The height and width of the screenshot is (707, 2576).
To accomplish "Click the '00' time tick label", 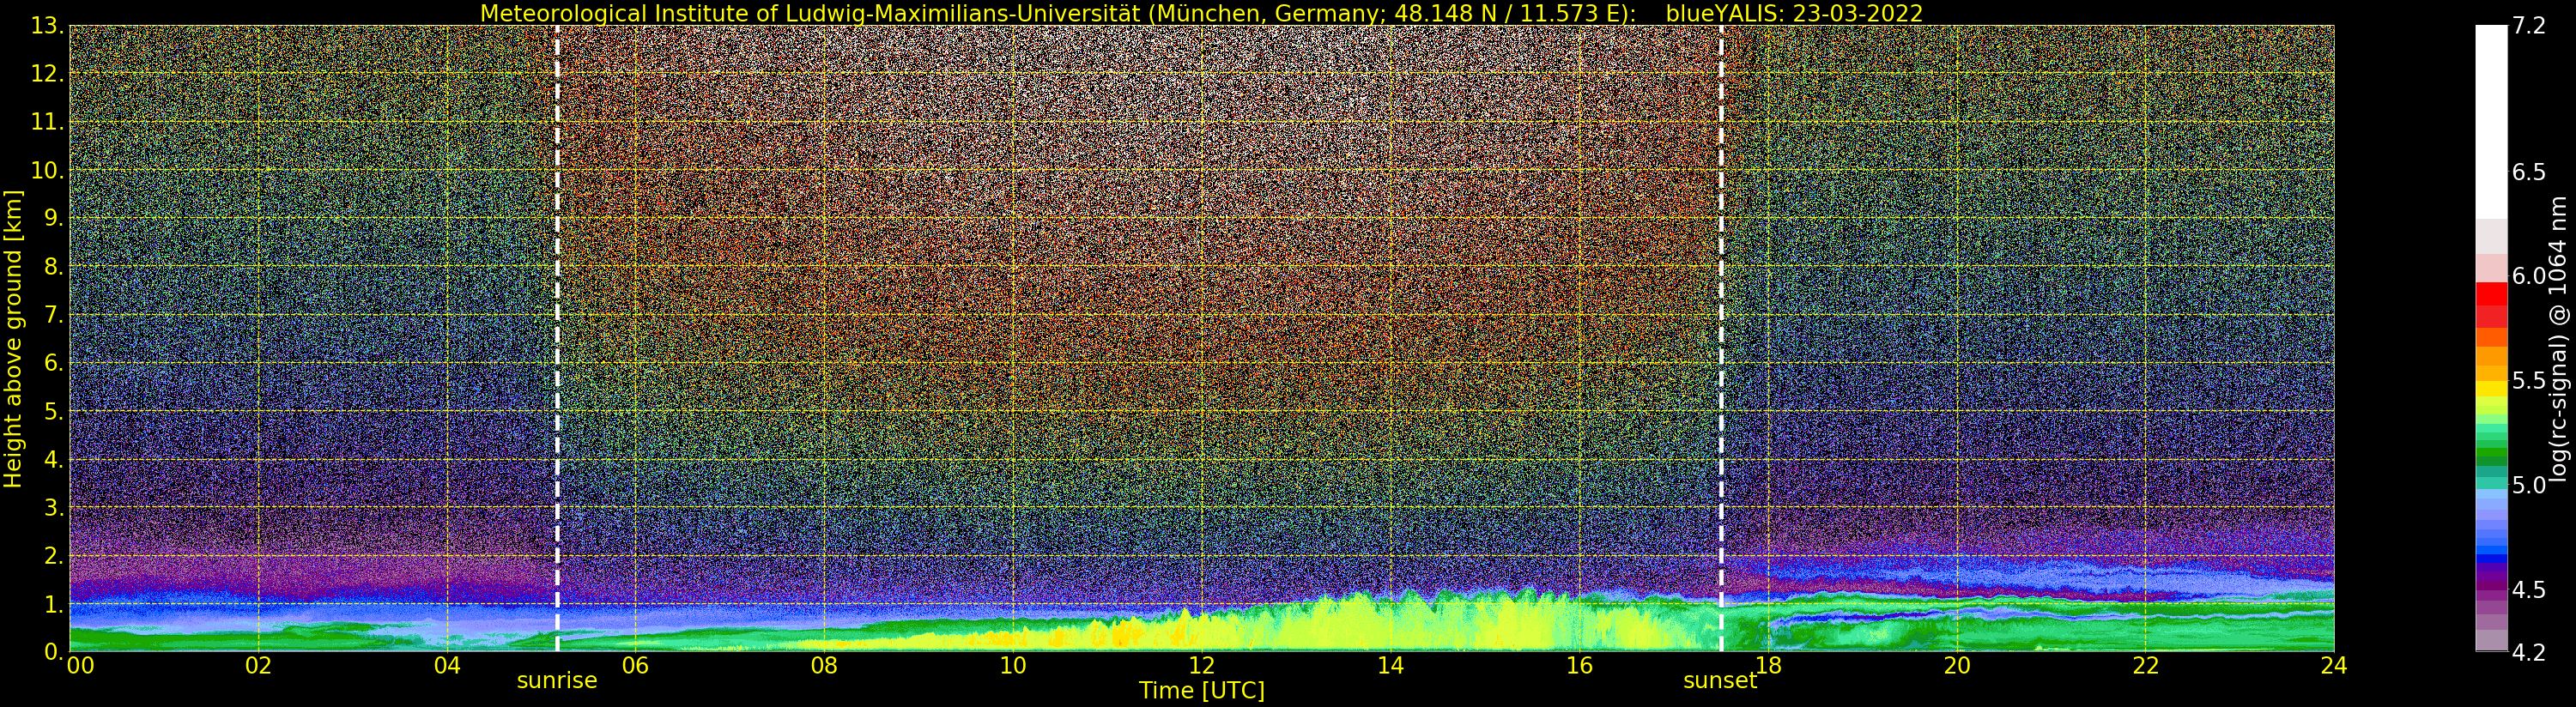I will 80,666.
